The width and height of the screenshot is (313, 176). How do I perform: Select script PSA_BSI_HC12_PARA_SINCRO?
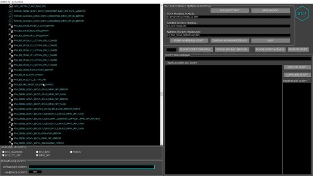(28, 75)
